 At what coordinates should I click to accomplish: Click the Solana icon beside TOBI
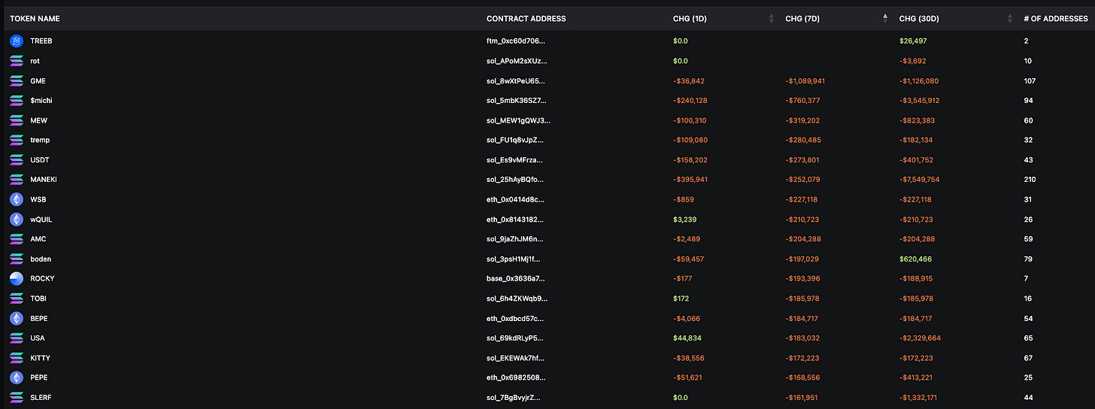17,298
